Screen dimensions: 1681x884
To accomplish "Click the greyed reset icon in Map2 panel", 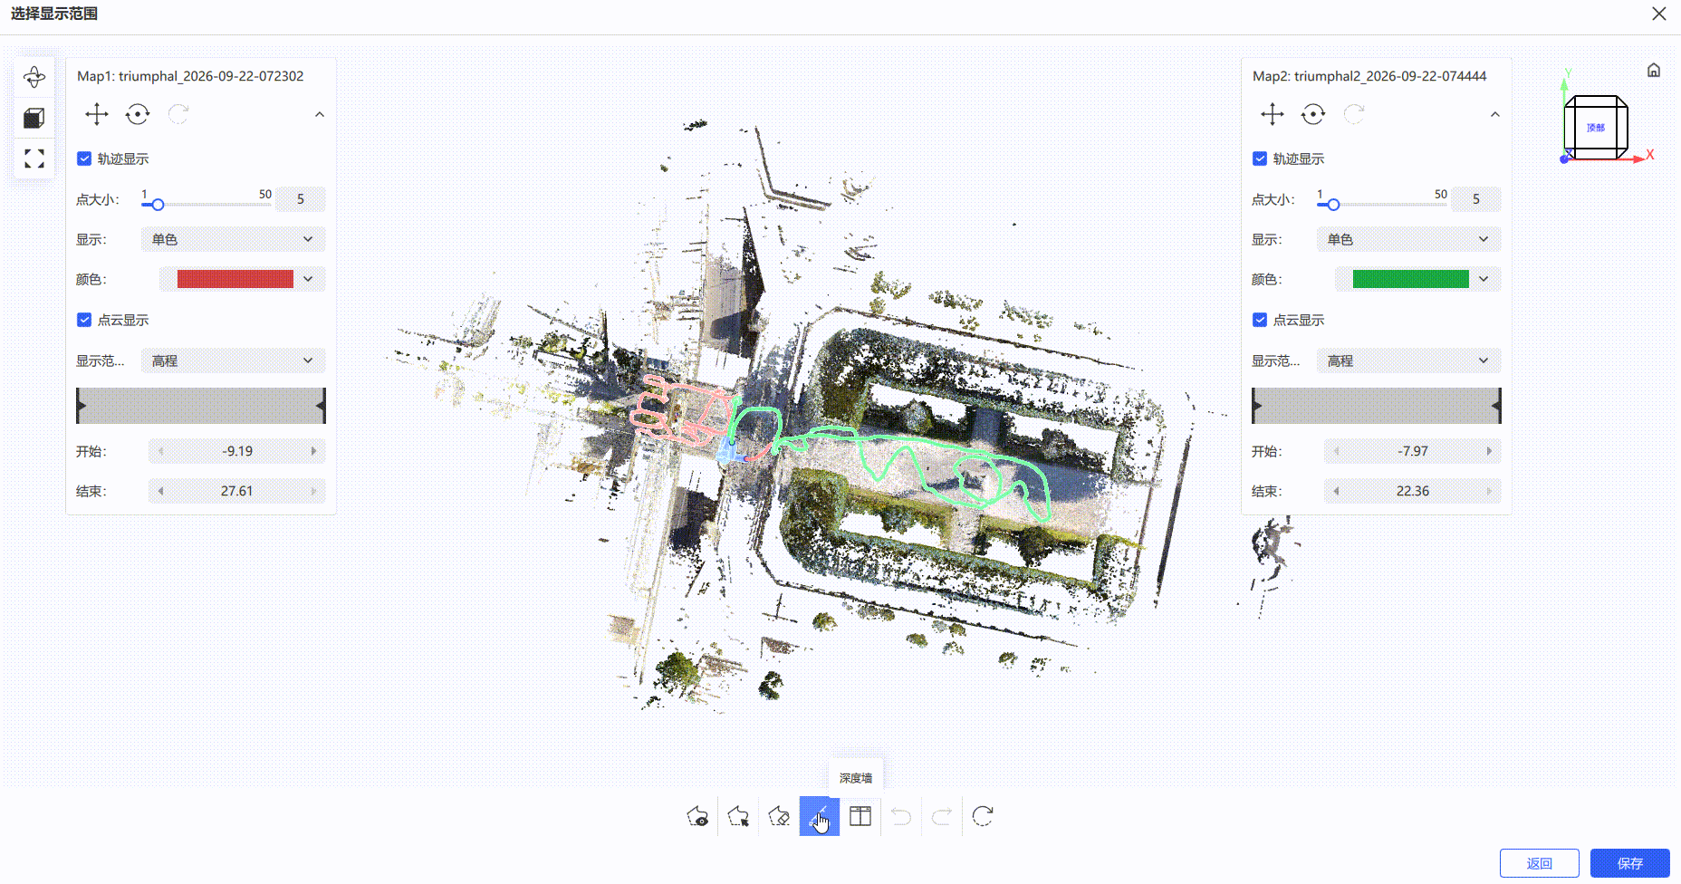I will pyautogui.click(x=1354, y=114).
